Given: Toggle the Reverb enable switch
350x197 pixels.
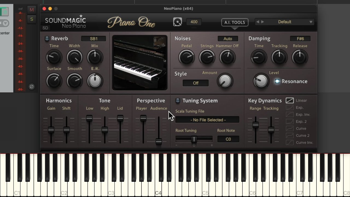Looking at the screenshot, I should point(47,39).
